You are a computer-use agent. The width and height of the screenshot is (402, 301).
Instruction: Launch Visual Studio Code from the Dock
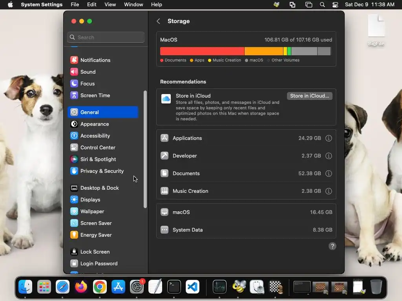(x=192, y=286)
